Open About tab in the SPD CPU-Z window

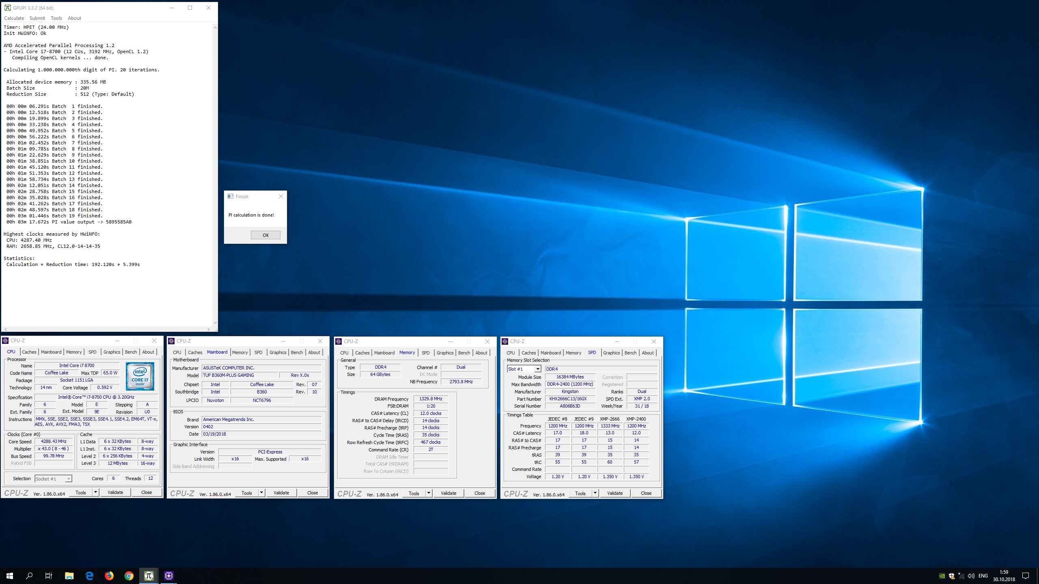pos(648,353)
